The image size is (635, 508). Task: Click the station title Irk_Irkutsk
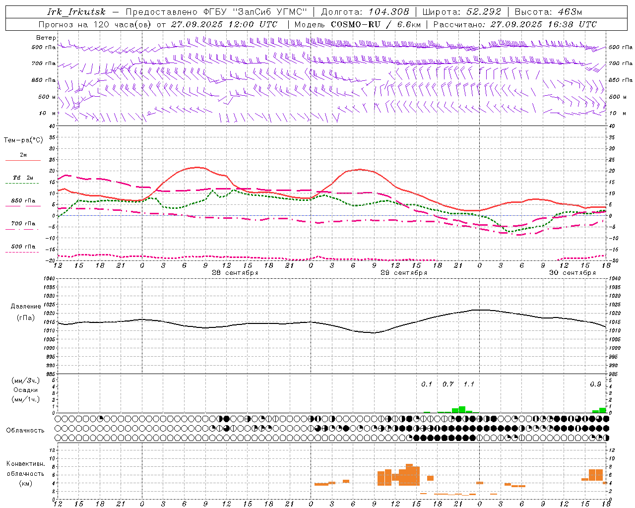coord(76,12)
